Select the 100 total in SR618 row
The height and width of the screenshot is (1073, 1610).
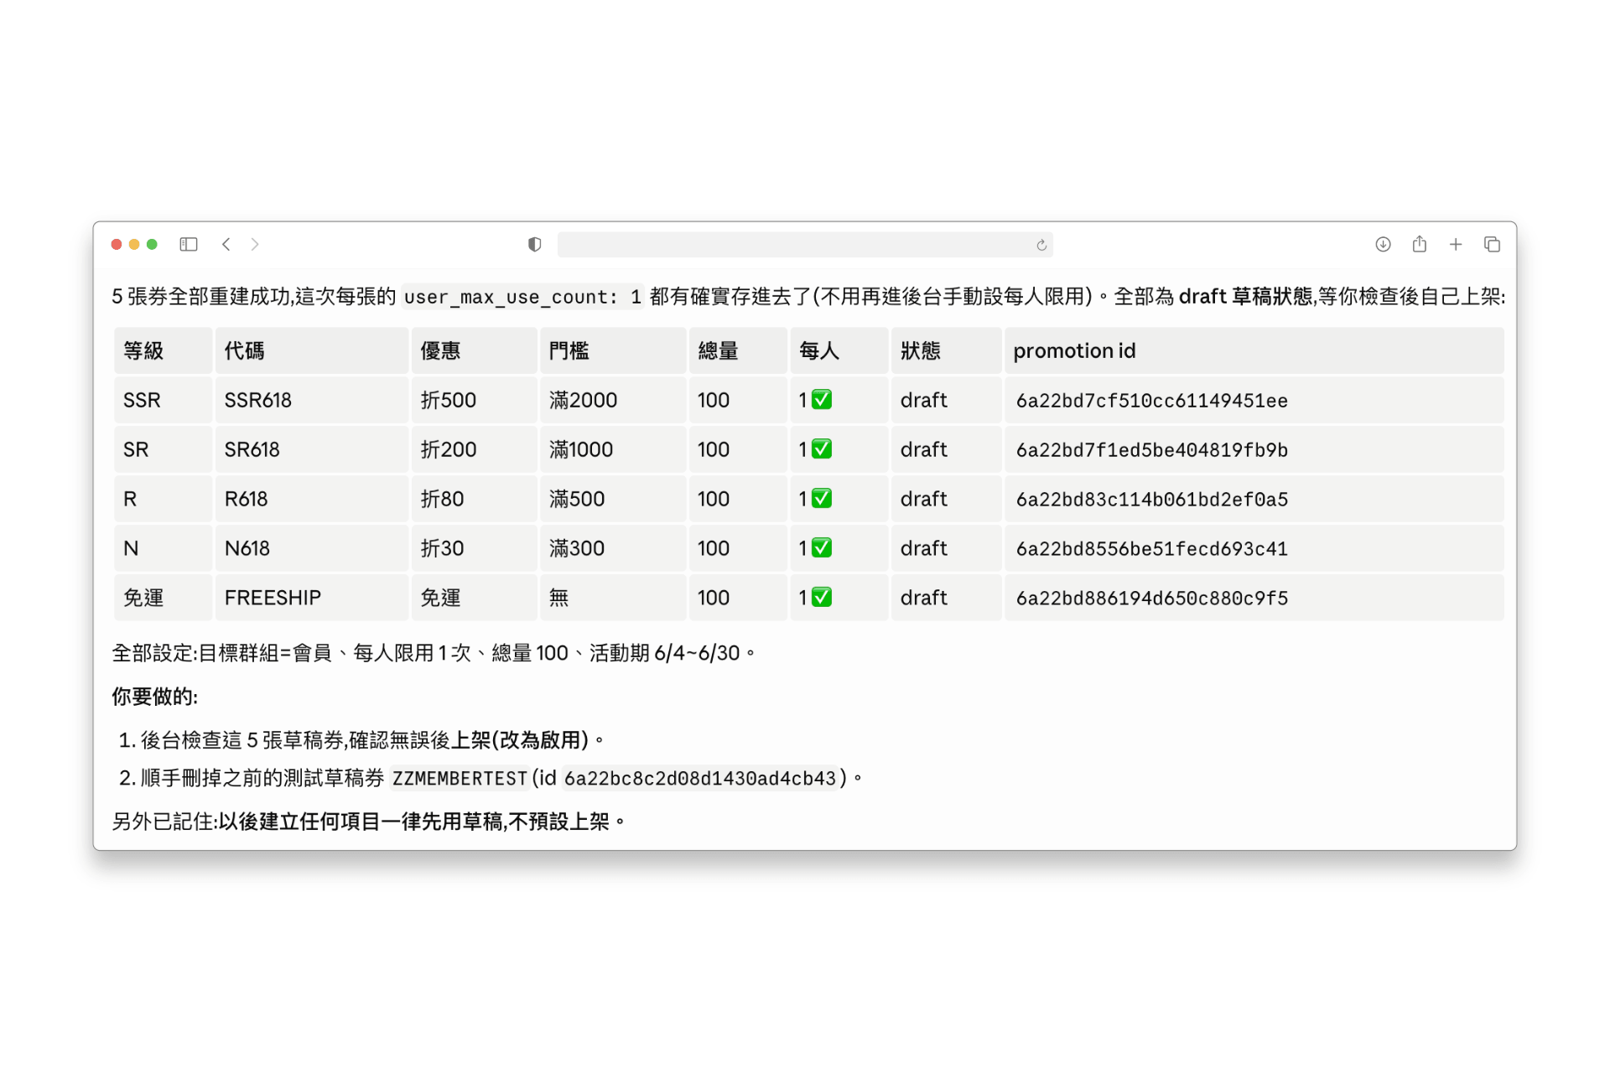click(738, 449)
